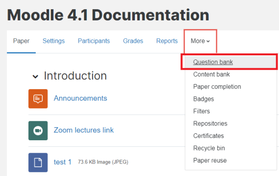Switch to the Settings tab

[x=53, y=41]
